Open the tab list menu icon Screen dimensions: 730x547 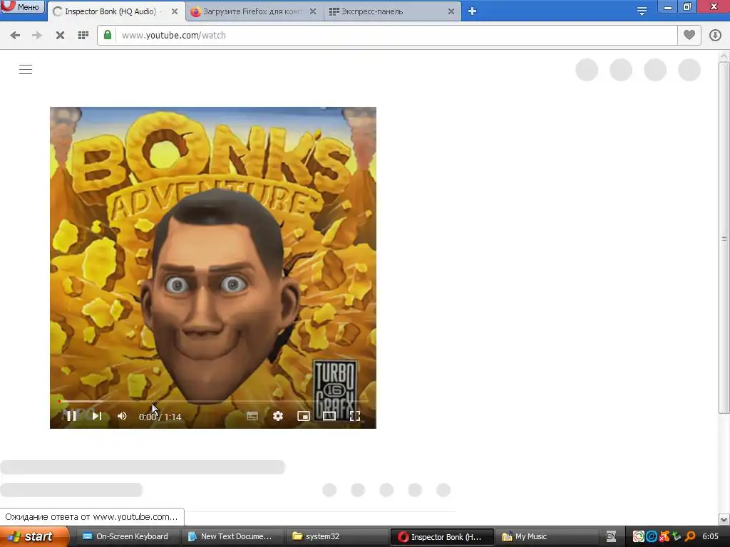[642, 11]
